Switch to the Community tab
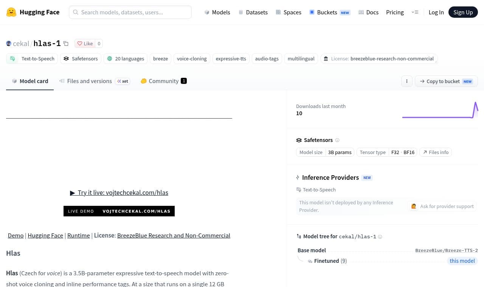 (x=163, y=81)
